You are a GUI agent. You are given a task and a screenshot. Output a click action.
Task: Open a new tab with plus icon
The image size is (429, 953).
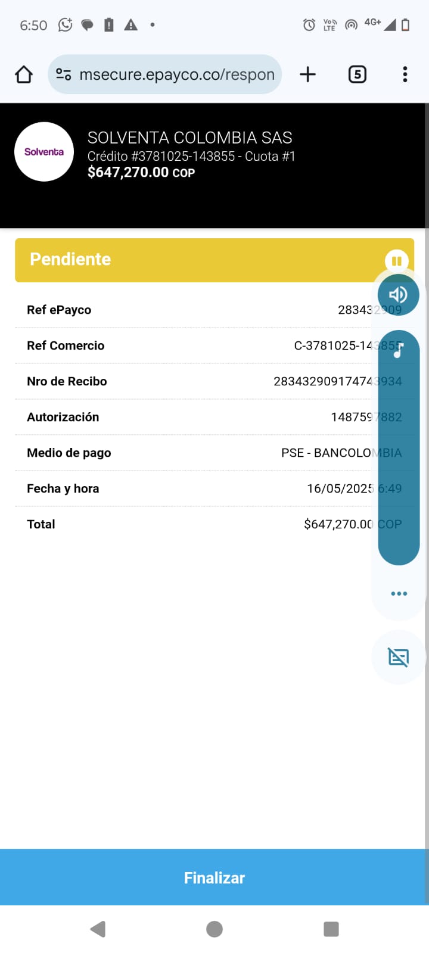tap(307, 74)
